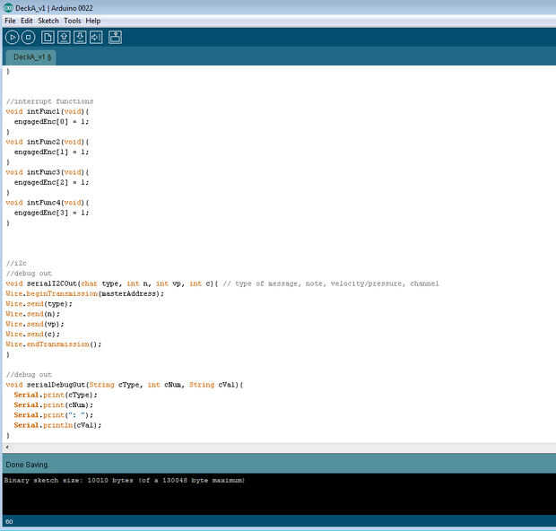Select the DeckA_v1 sketch tab
Image resolution: width=556 pixels, height=531 pixels.
click(32, 57)
